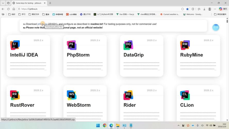The width and height of the screenshot is (229, 129).
Task: Open the RubyMine card title
Action: (x=191, y=55)
